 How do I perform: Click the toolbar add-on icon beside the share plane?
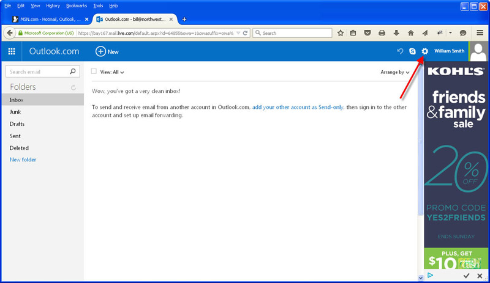(440, 33)
